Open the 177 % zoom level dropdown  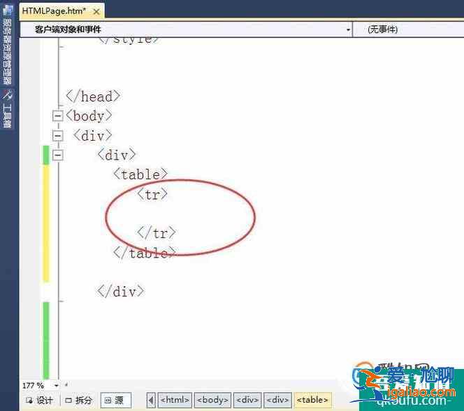coord(56,386)
